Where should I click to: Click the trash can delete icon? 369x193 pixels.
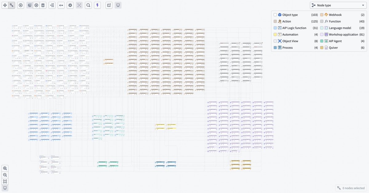coord(43,5)
